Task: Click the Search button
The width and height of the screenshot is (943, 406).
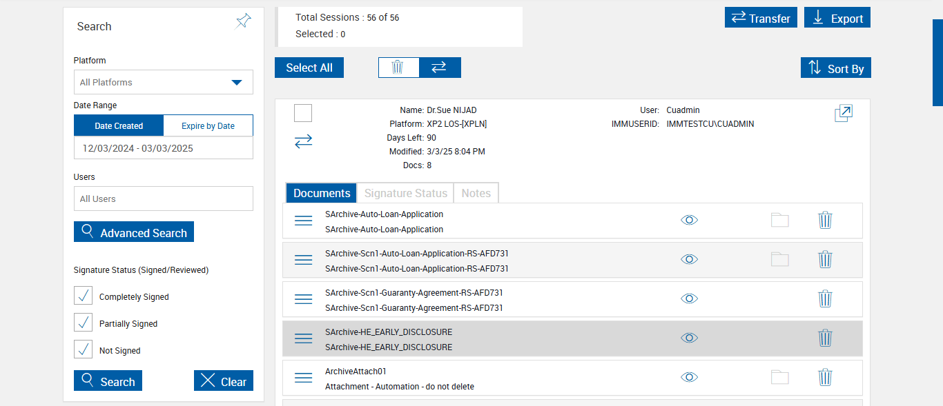Action: (x=108, y=380)
